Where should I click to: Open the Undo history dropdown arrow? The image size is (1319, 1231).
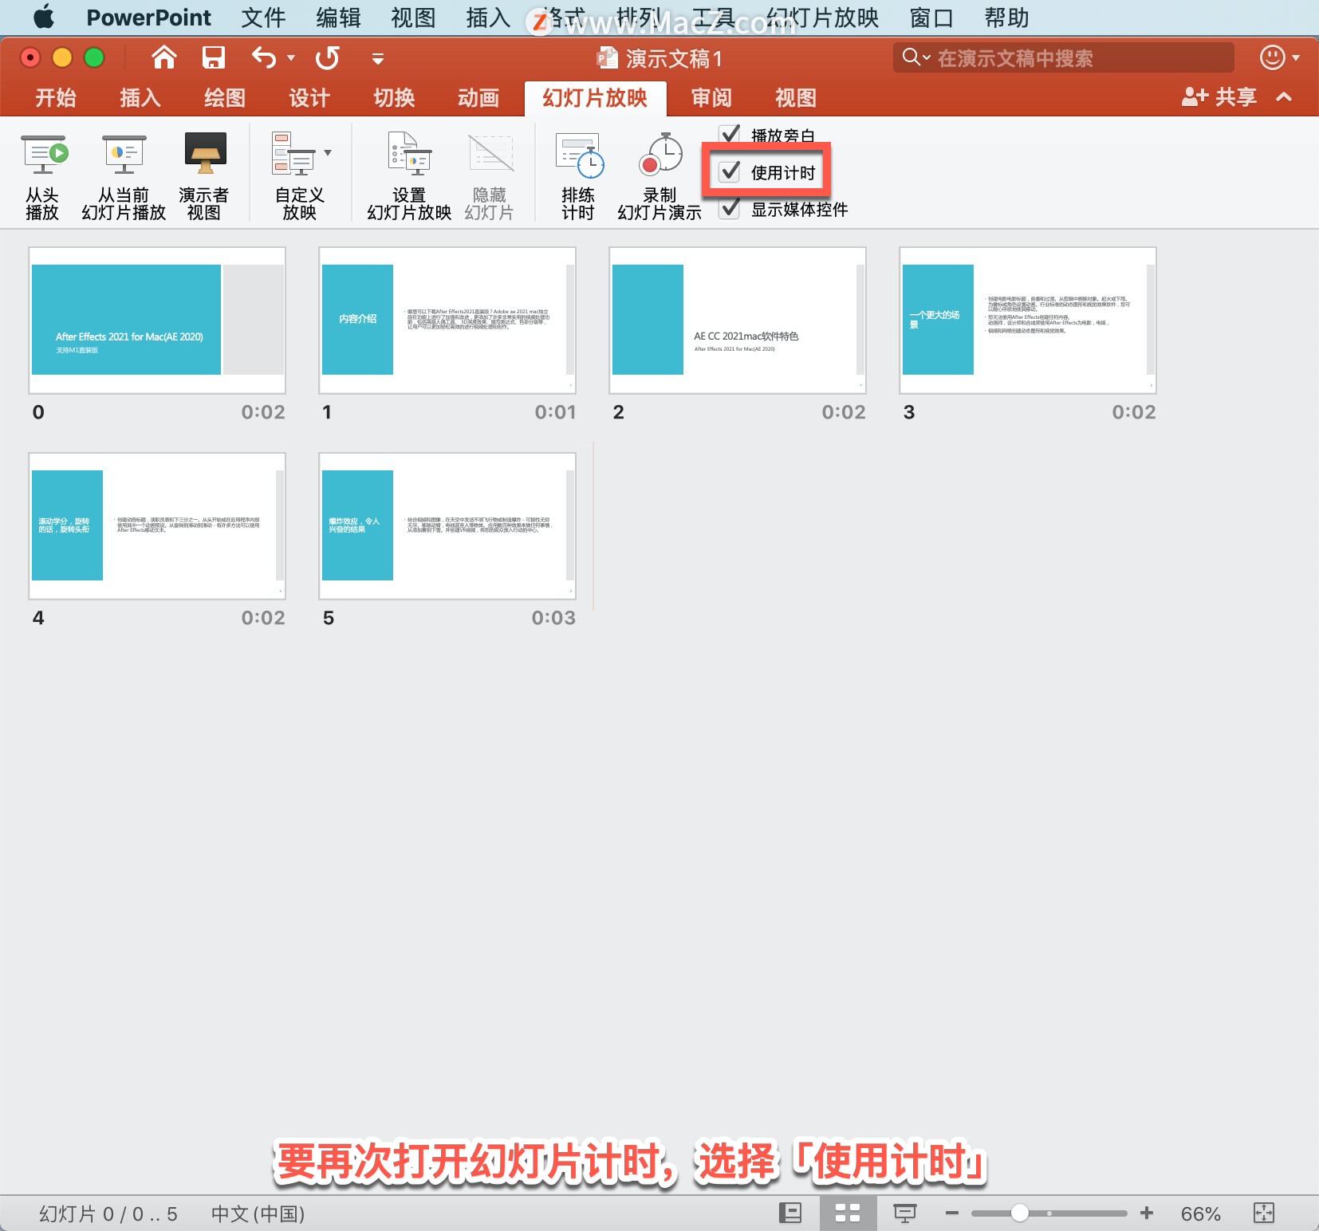coord(291,57)
